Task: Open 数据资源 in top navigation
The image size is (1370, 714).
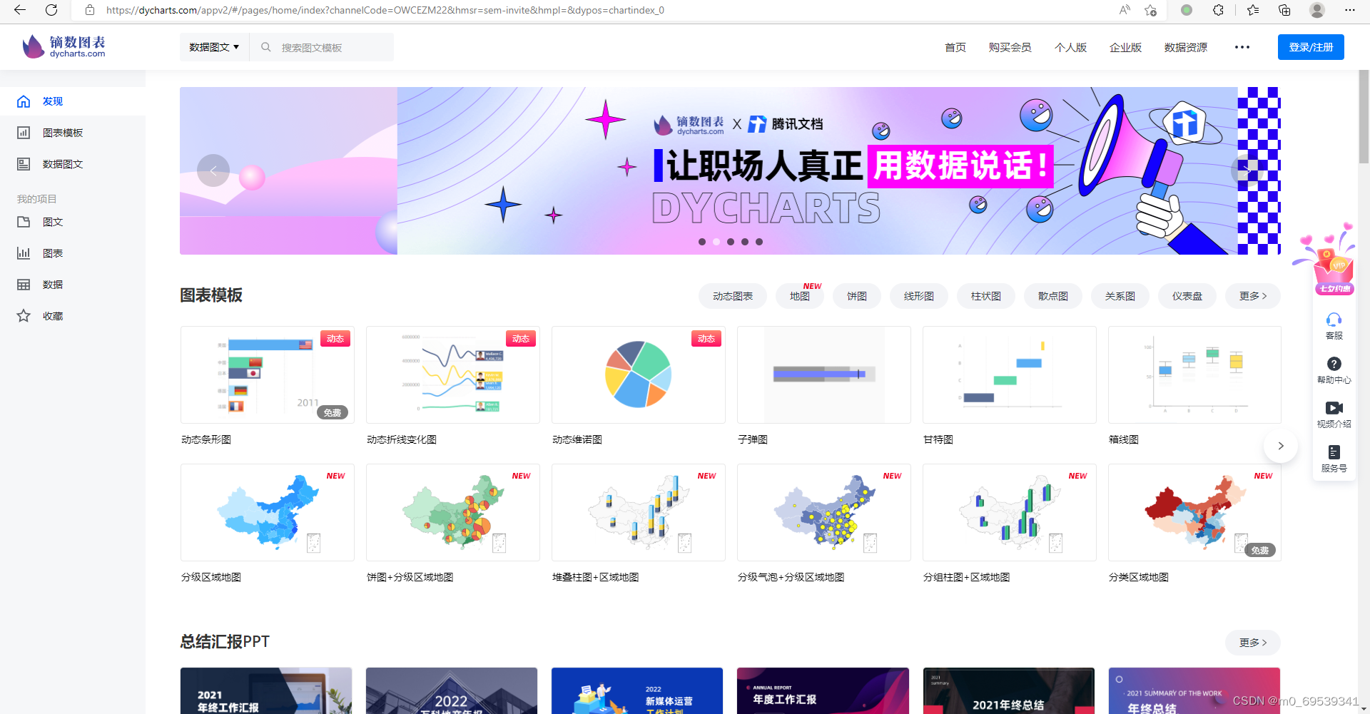Action: 1186,47
